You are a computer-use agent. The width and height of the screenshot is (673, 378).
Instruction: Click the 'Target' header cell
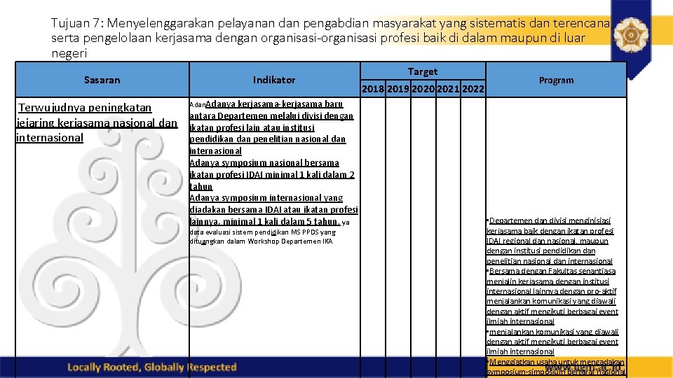[423, 71]
